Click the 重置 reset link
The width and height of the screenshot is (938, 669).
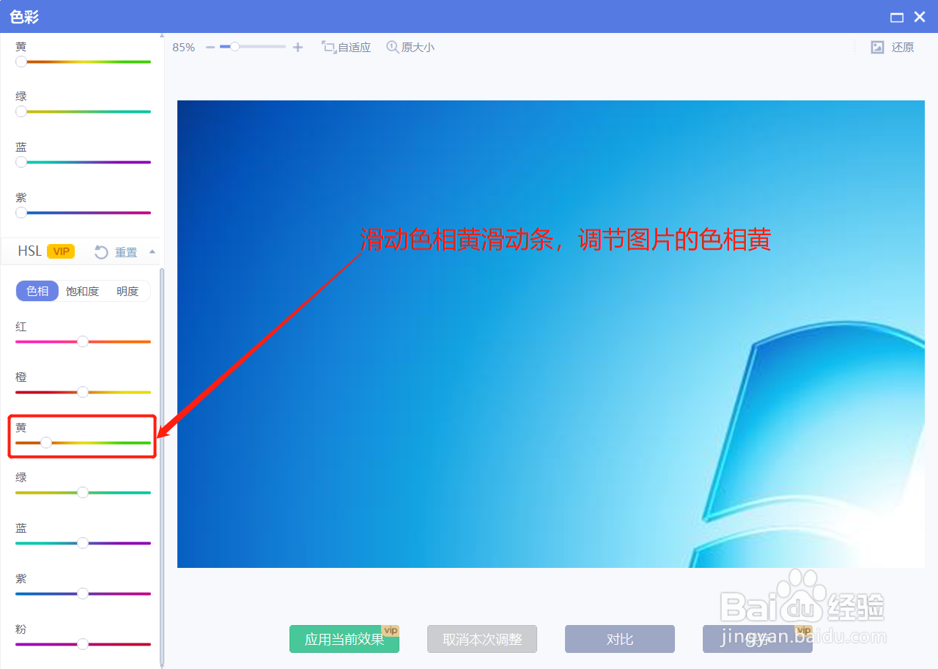(126, 252)
